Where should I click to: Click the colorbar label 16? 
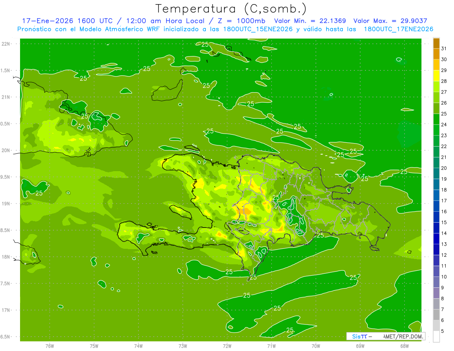point(444,212)
